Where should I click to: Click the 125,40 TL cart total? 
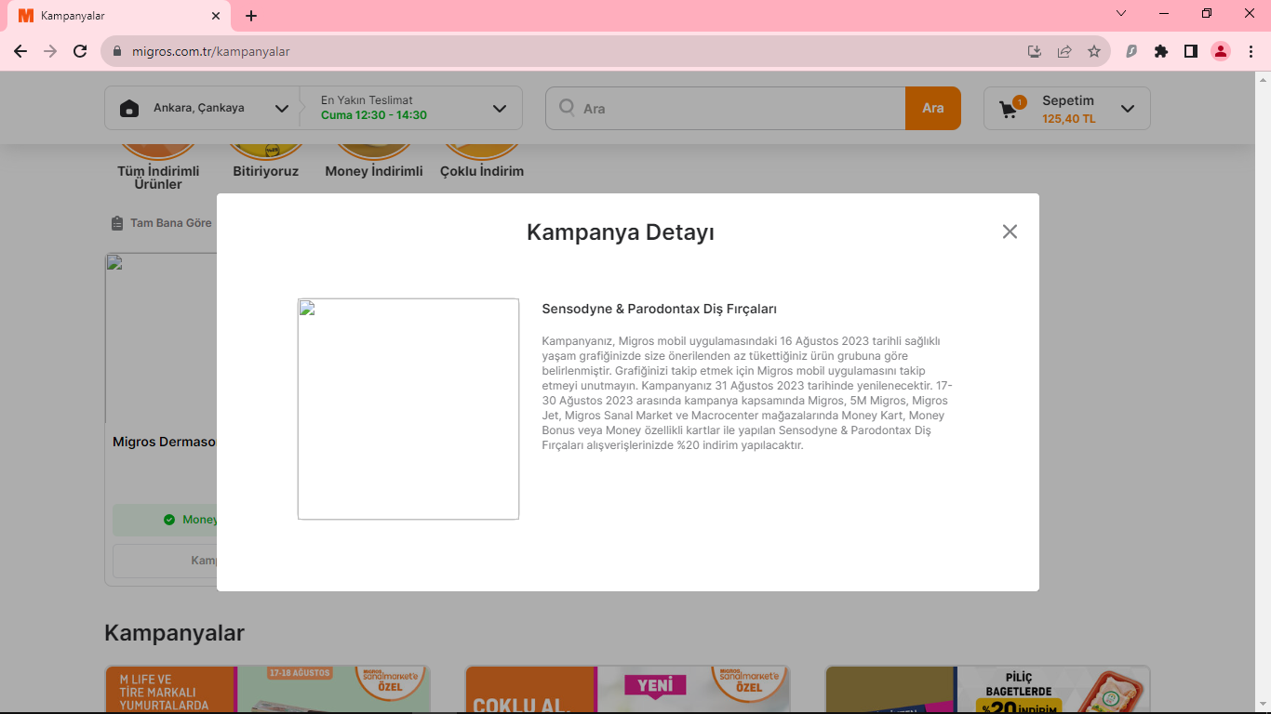click(x=1068, y=119)
